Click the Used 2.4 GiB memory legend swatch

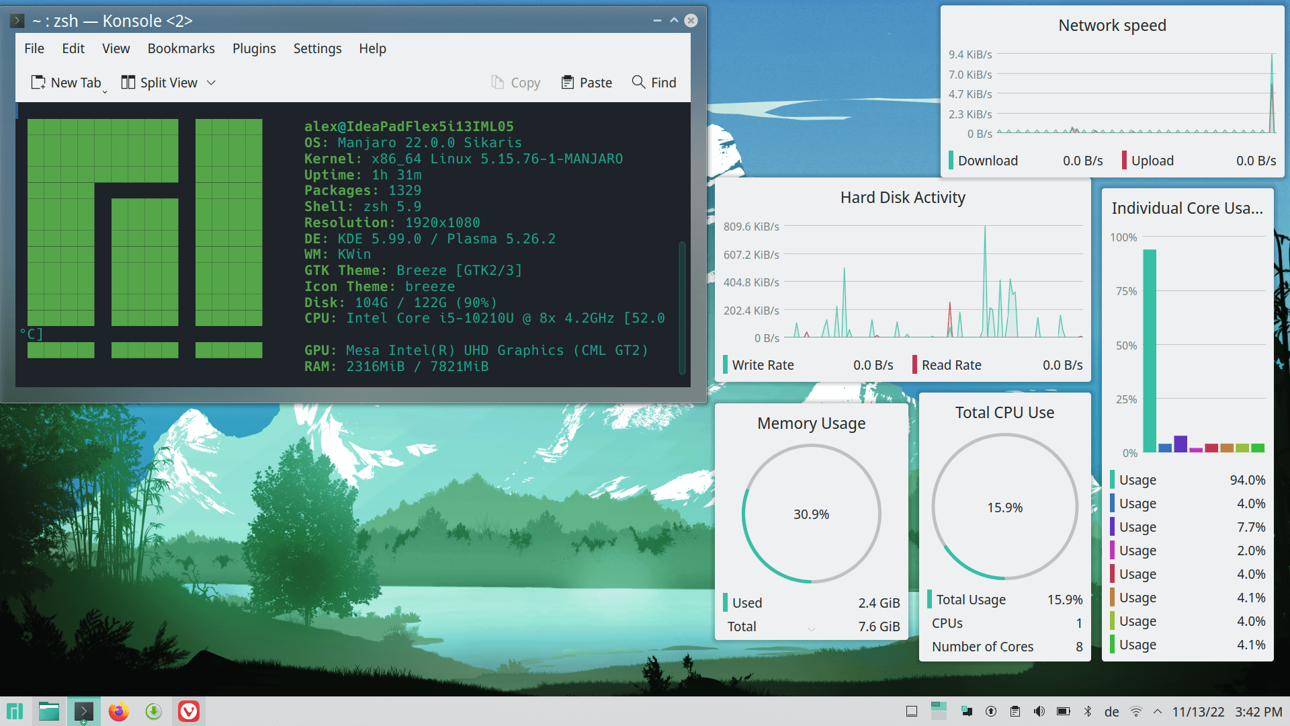tap(725, 602)
